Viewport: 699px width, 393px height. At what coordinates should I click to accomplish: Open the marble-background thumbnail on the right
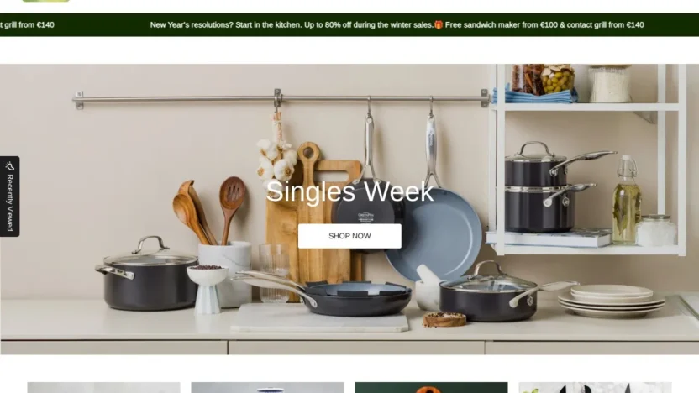click(595, 387)
